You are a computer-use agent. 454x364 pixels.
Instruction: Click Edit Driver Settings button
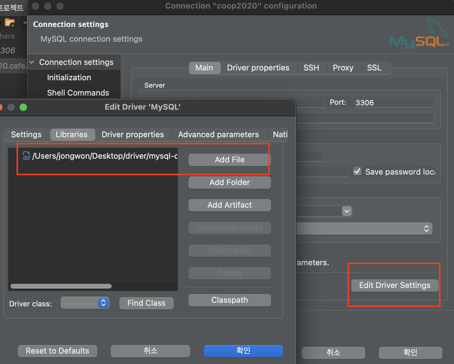pos(395,285)
